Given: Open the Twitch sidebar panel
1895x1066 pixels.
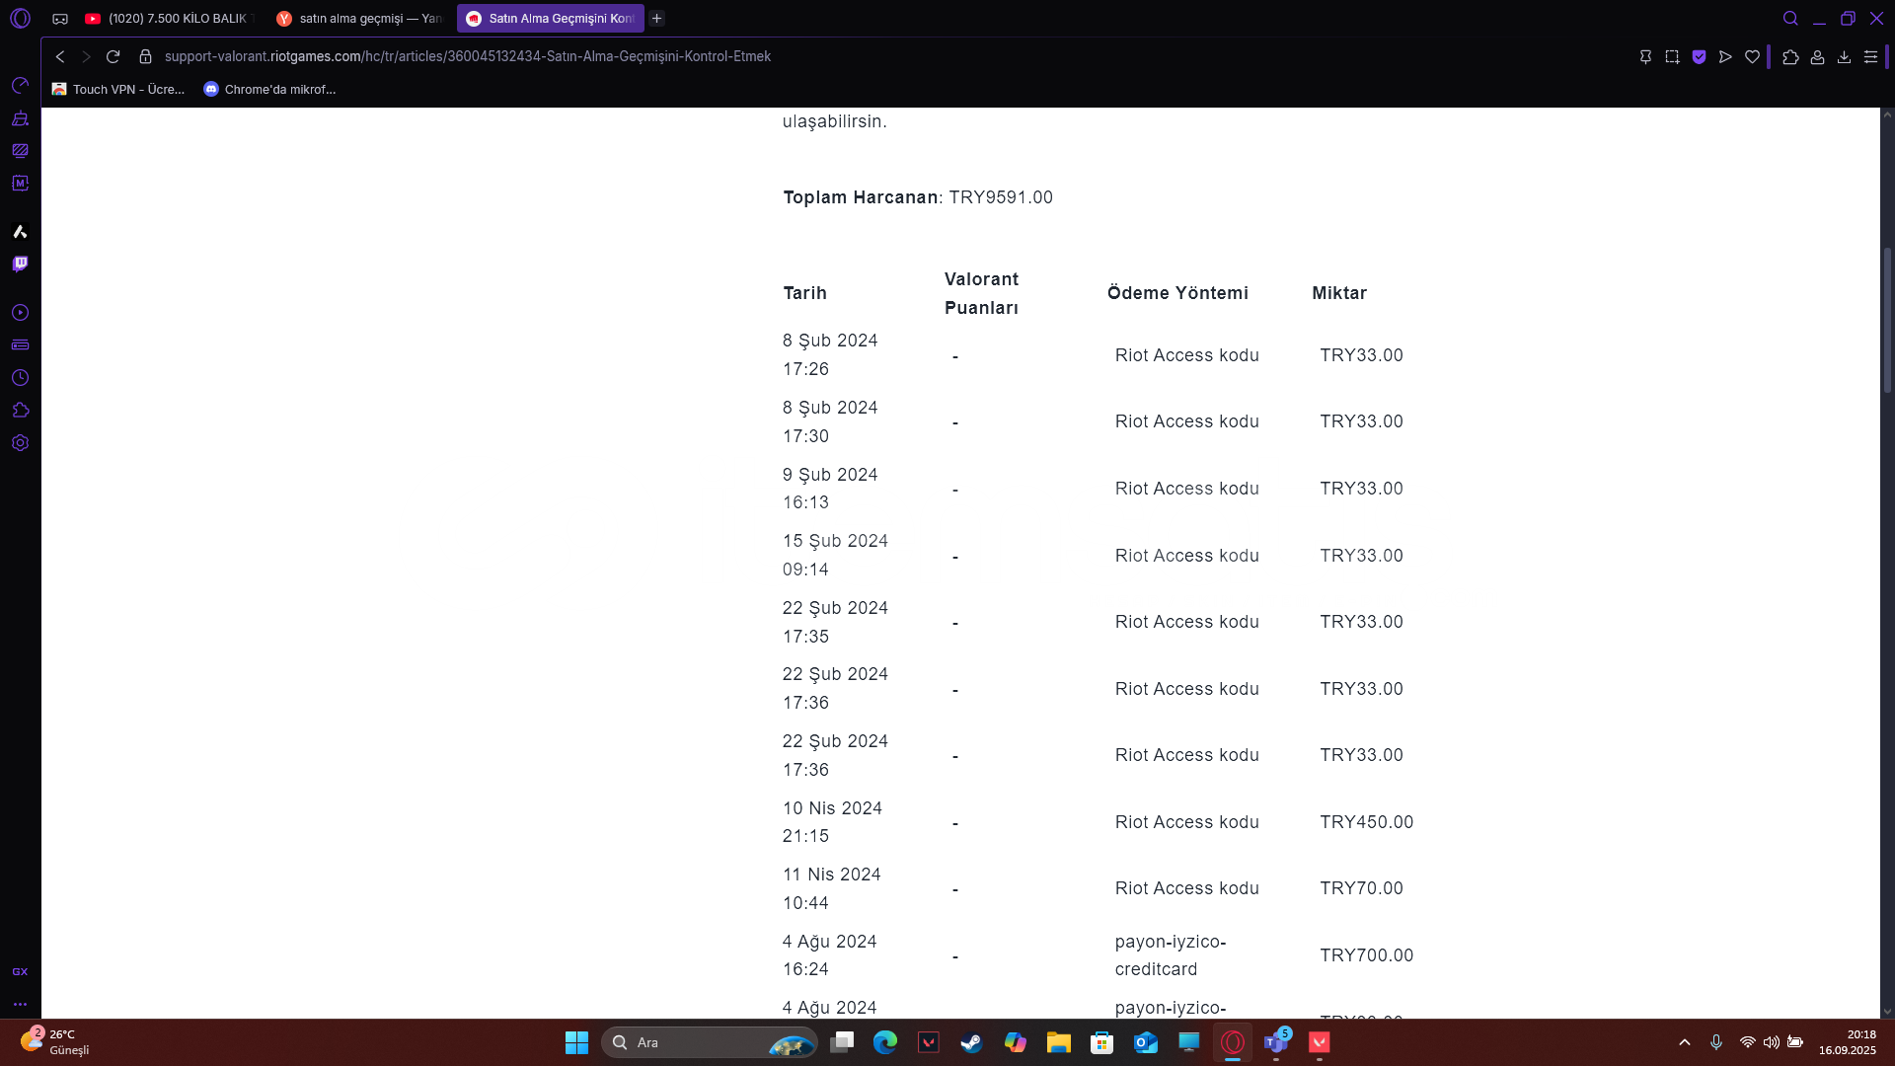Looking at the screenshot, I should pyautogui.click(x=20, y=264).
